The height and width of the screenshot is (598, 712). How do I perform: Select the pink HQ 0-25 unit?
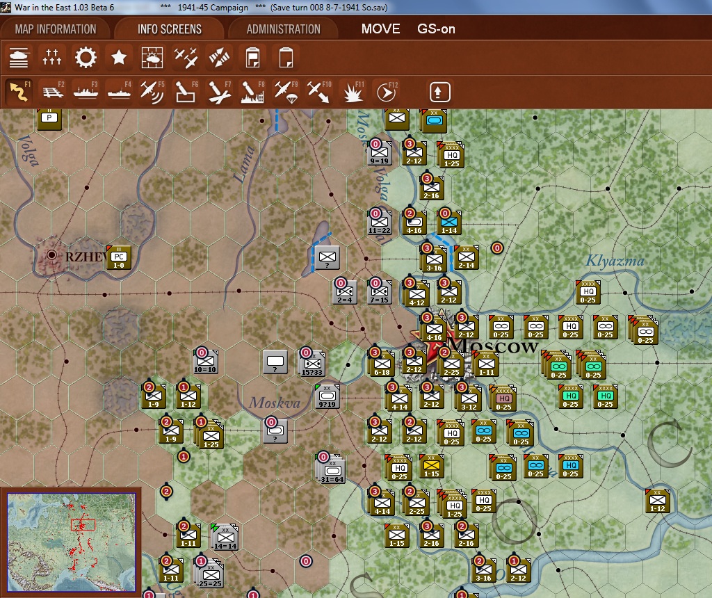pyautogui.click(x=503, y=399)
